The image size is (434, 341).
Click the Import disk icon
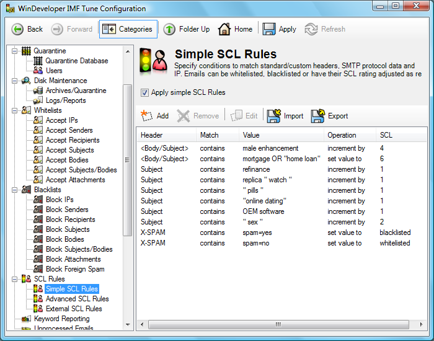pyautogui.click(x=274, y=116)
